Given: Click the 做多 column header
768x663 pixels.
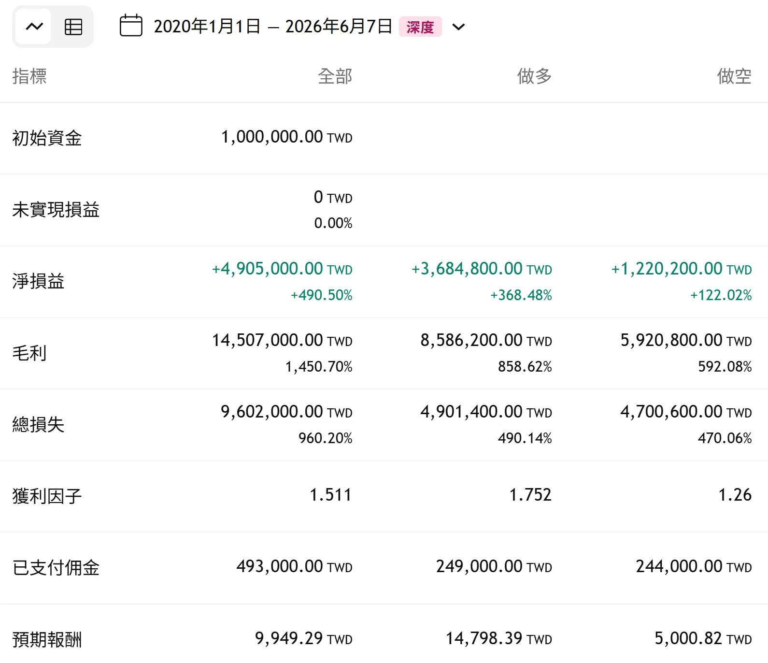Looking at the screenshot, I should (x=534, y=76).
